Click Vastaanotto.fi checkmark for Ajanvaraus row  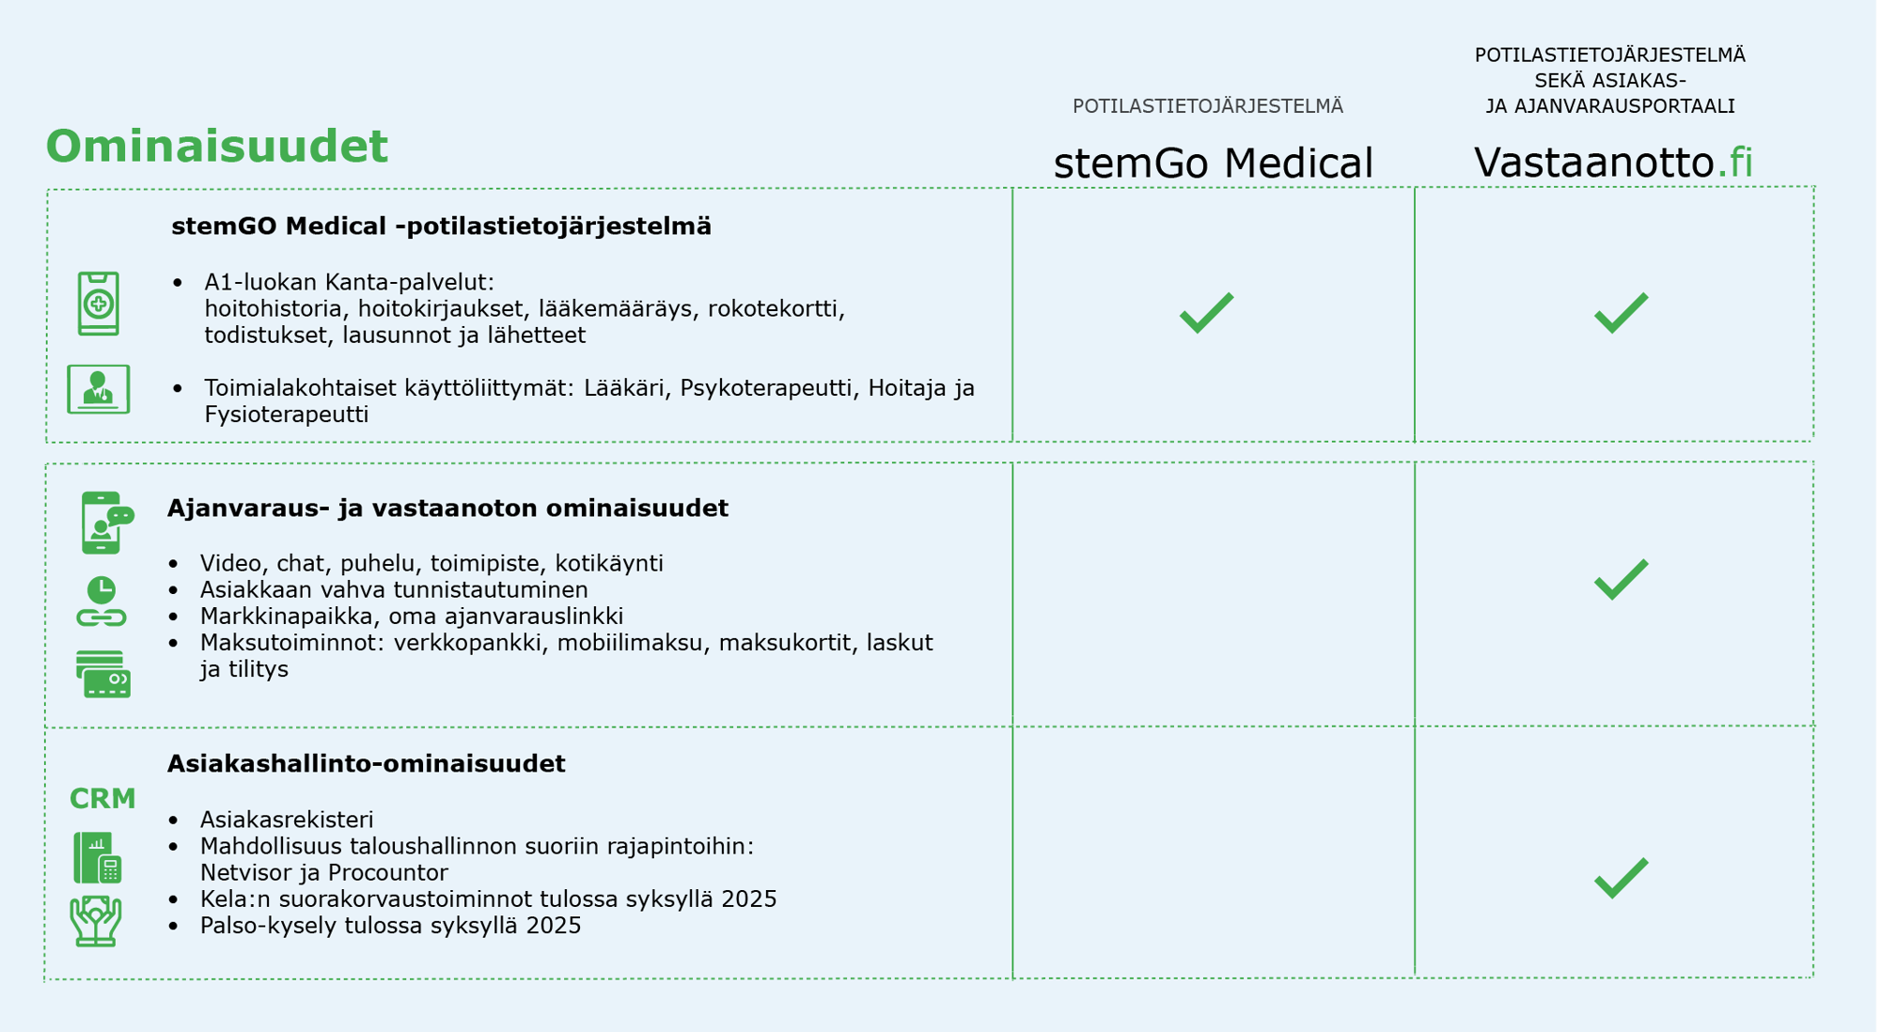pos(1621,580)
